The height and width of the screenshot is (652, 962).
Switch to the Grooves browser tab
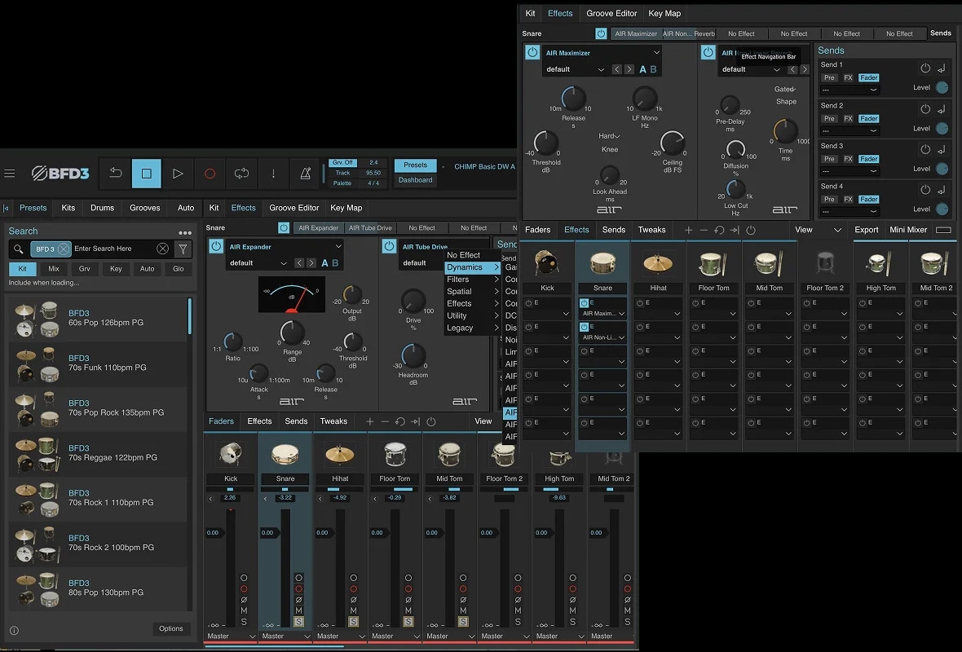(145, 208)
